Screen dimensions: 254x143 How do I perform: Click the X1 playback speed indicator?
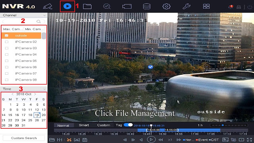(170, 140)
